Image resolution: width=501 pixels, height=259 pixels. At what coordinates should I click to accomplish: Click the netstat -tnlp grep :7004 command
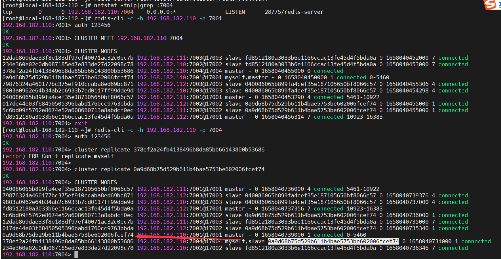click(x=133, y=5)
